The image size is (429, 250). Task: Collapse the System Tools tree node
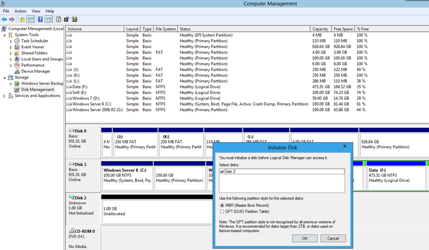coord(4,35)
